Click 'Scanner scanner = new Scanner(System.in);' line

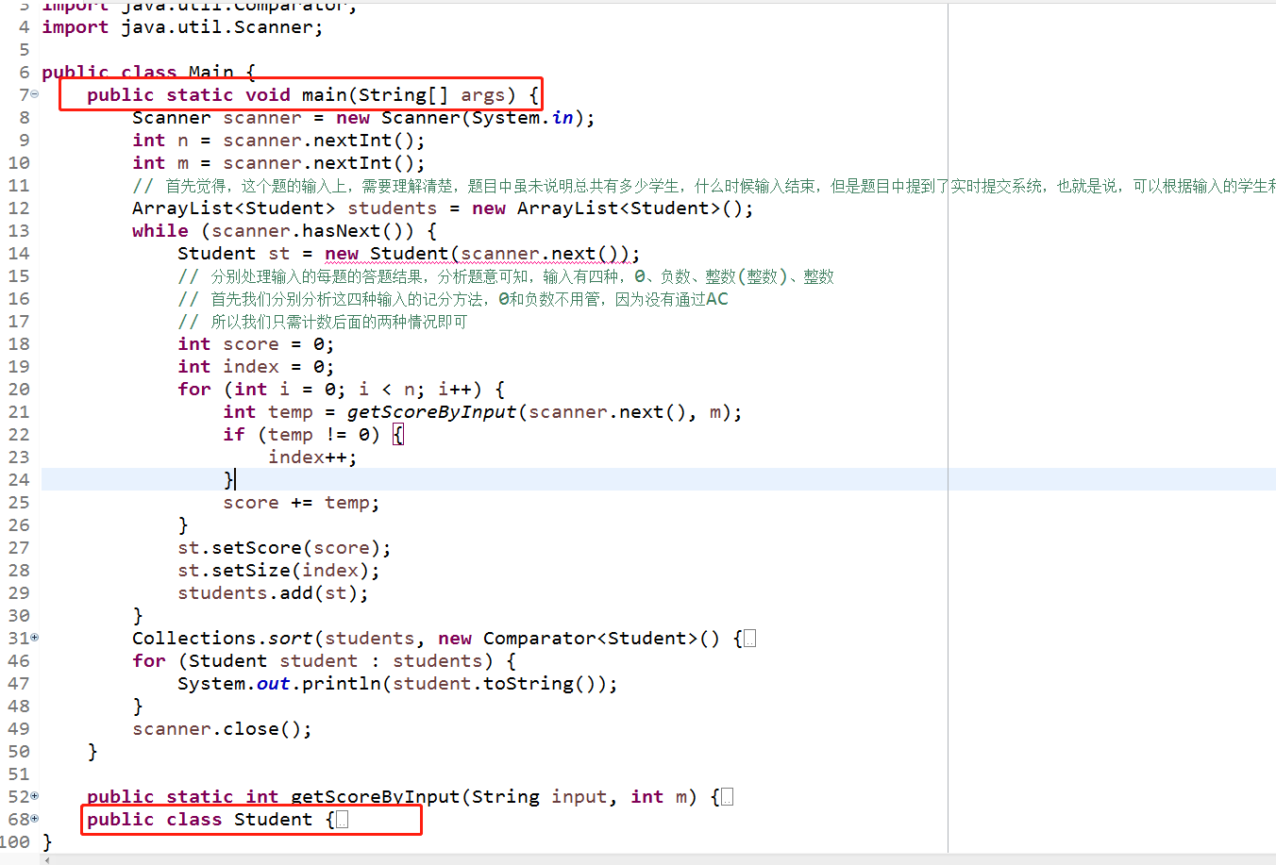coord(363,118)
